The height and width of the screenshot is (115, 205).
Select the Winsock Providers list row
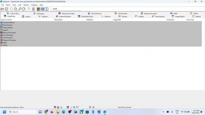tap(101, 33)
